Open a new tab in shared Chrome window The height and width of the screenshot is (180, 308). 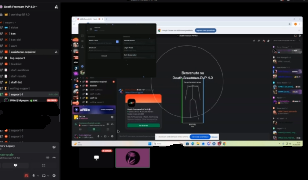tap(106, 19)
